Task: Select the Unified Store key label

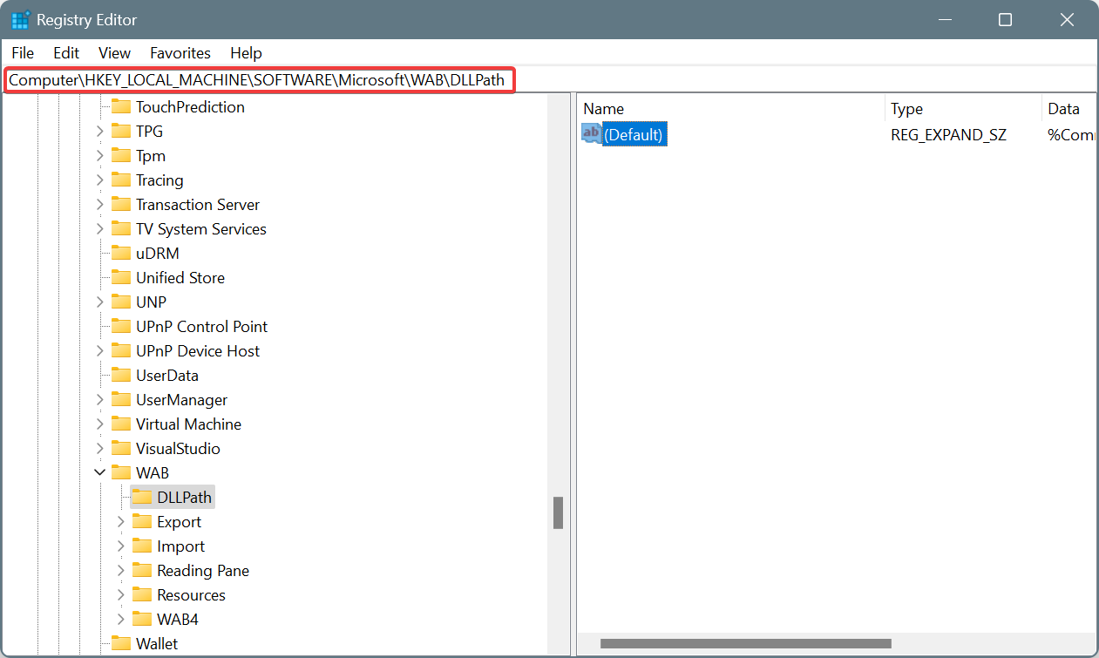Action: tap(180, 278)
